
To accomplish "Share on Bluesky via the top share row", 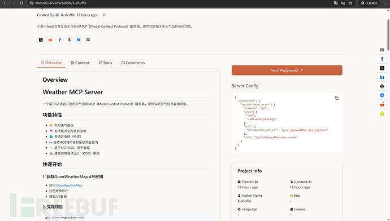I will (79, 39).
